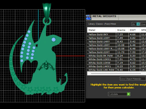Select the White Gold:10KX1 row
This screenshot has height=109, width=146.
point(116,59)
